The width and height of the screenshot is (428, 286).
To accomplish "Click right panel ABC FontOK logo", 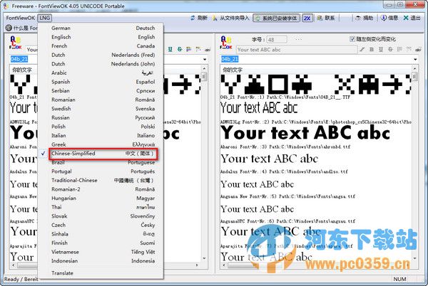I will pyautogui.click(x=226, y=43).
